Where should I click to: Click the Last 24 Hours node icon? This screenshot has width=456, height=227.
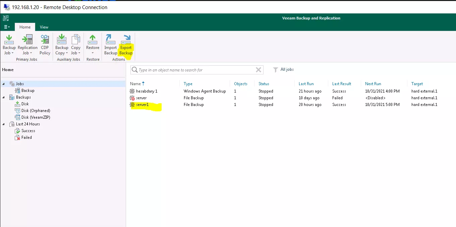click(x=12, y=124)
